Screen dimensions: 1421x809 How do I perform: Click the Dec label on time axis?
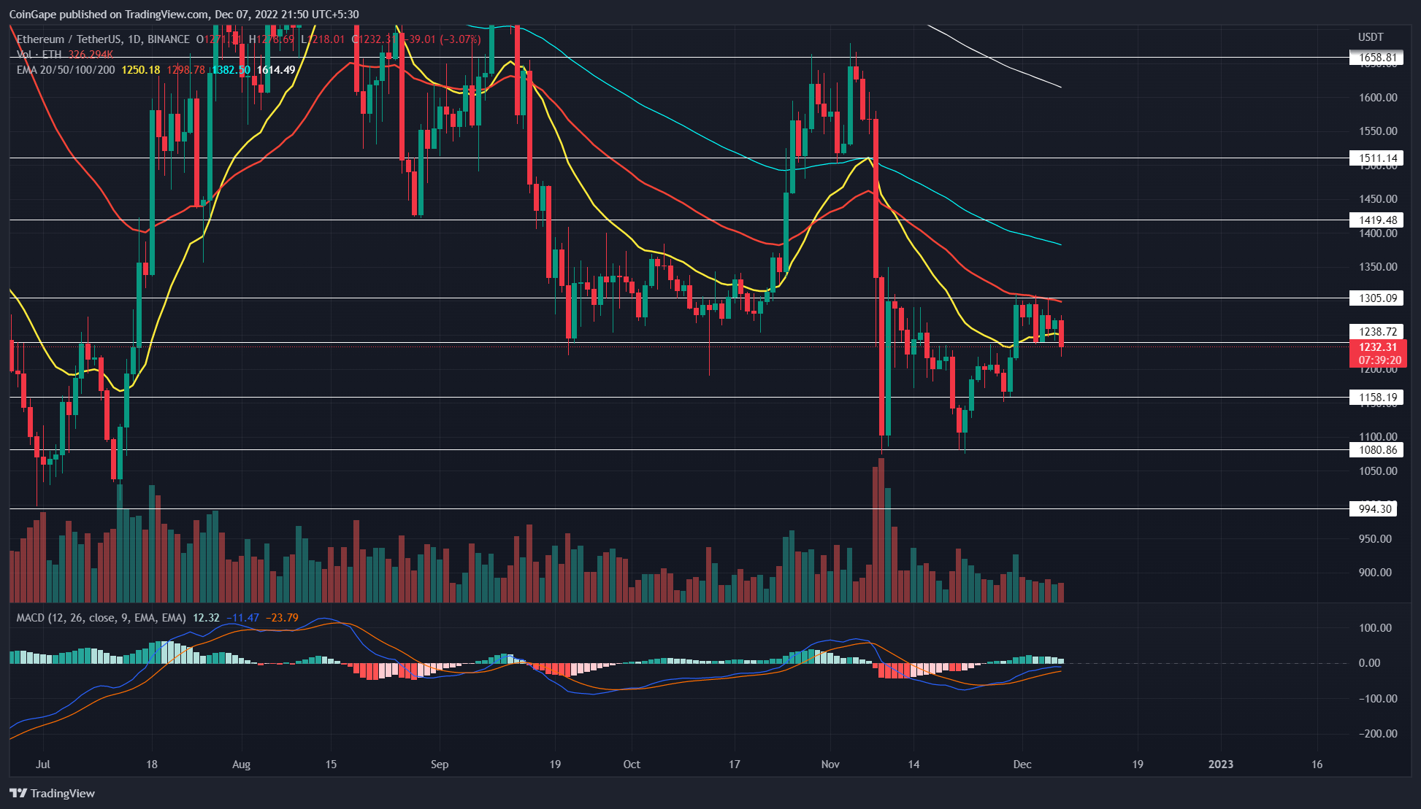coord(1022,765)
